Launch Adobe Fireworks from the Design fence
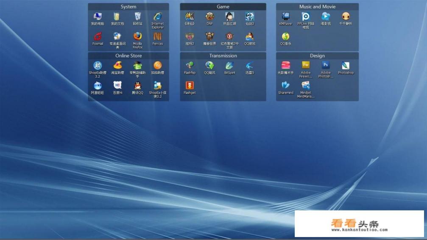The height and width of the screenshot is (240, 427). click(x=306, y=66)
